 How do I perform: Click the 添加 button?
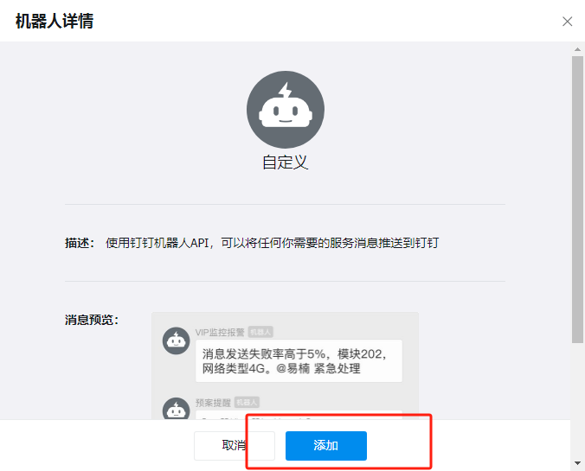326,446
